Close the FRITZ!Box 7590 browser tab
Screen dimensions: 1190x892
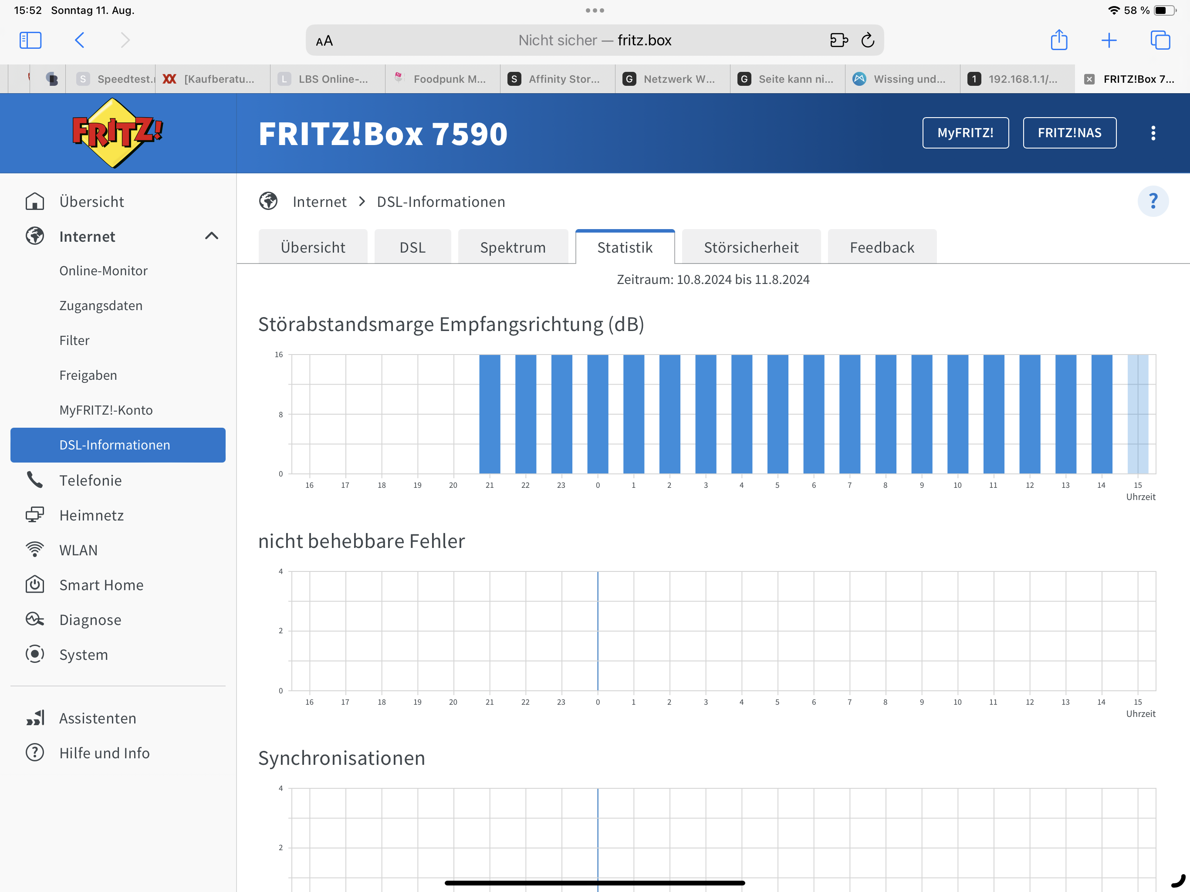coord(1089,79)
